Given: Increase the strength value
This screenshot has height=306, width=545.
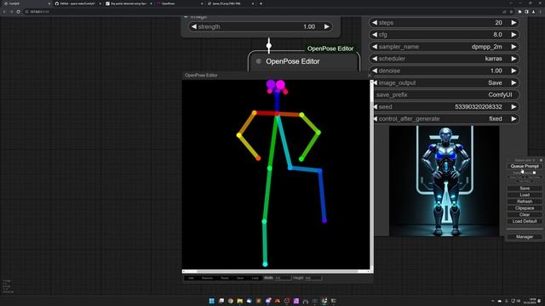Looking at the screenshot, I should pyautogui.click(x=327, y=26).
